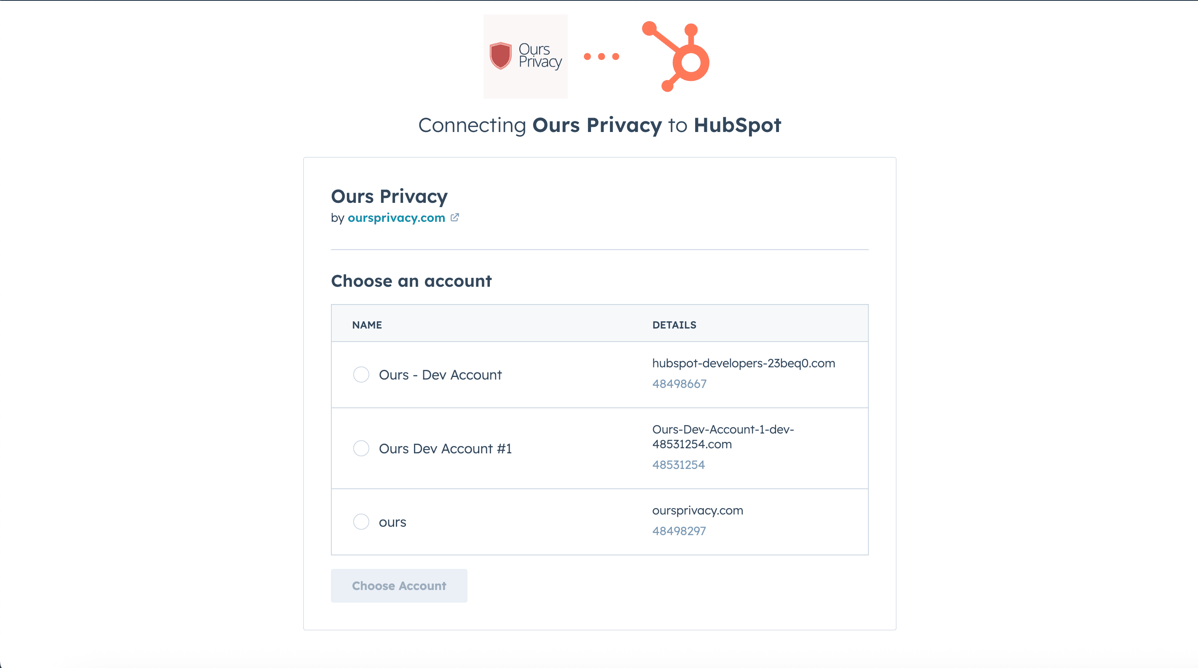Click the oursprivacy.com domain in the ours row
1198x668 pixels.
tap(697, 510)
